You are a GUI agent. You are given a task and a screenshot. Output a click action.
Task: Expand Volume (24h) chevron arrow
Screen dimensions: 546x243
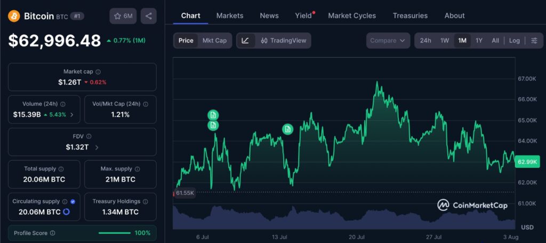click(x=72, y=115)
